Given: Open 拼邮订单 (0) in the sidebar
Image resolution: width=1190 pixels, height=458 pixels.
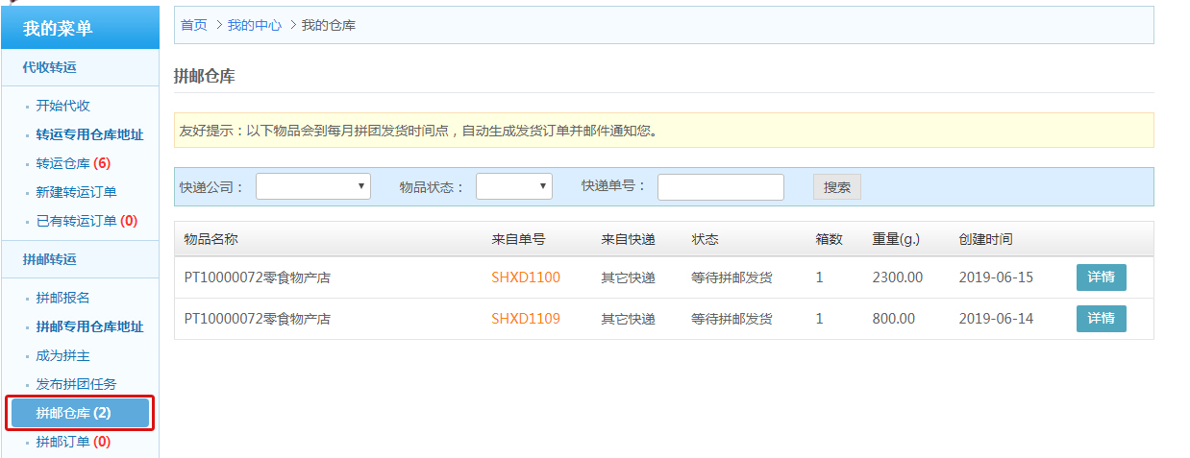Looking at the screenshot, I should pos(73,442).
